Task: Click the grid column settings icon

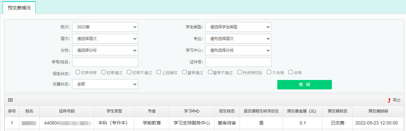Action: 10,100
